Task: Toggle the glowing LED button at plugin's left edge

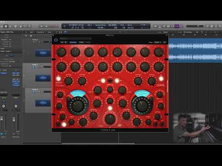Action: tap(58, 79)
